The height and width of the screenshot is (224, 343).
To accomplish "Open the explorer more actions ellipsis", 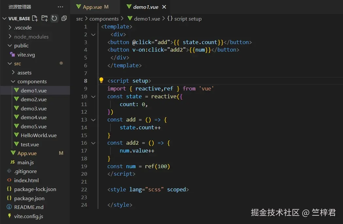I will (60, 7).
